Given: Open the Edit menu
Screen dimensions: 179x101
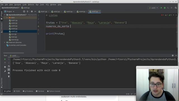Looking at the screenshot, I should (6, 4).
